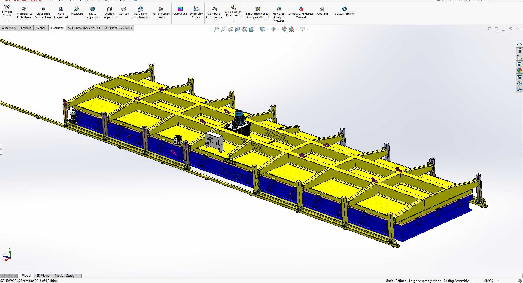This screenshot has width=523, height=283.
Task: Click View Orientation cube icon
Action: point(252,29)
